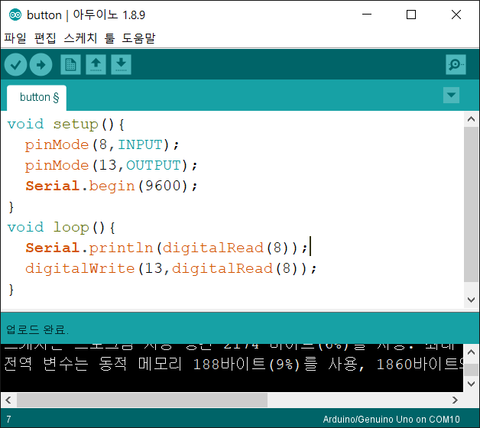Open the 툴 menu
The image size is (480, 428).
tap(109, 38)
